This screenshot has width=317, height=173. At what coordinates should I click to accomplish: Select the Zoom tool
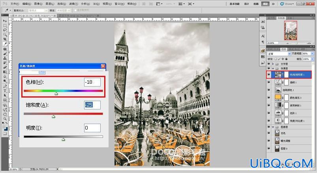(x=5, y=119)
